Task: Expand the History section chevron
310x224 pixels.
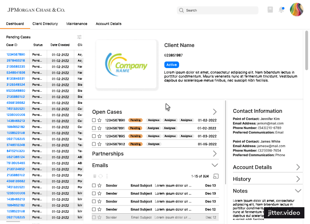Action: click(298, 179)
